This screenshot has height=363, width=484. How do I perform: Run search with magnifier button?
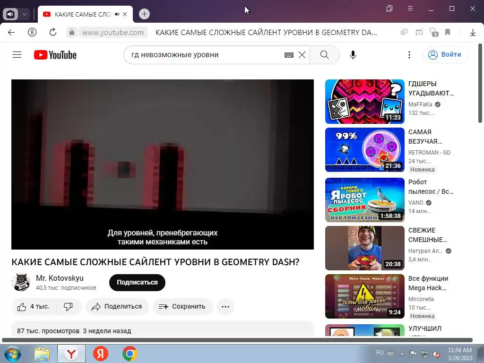(x=324, y=55)
